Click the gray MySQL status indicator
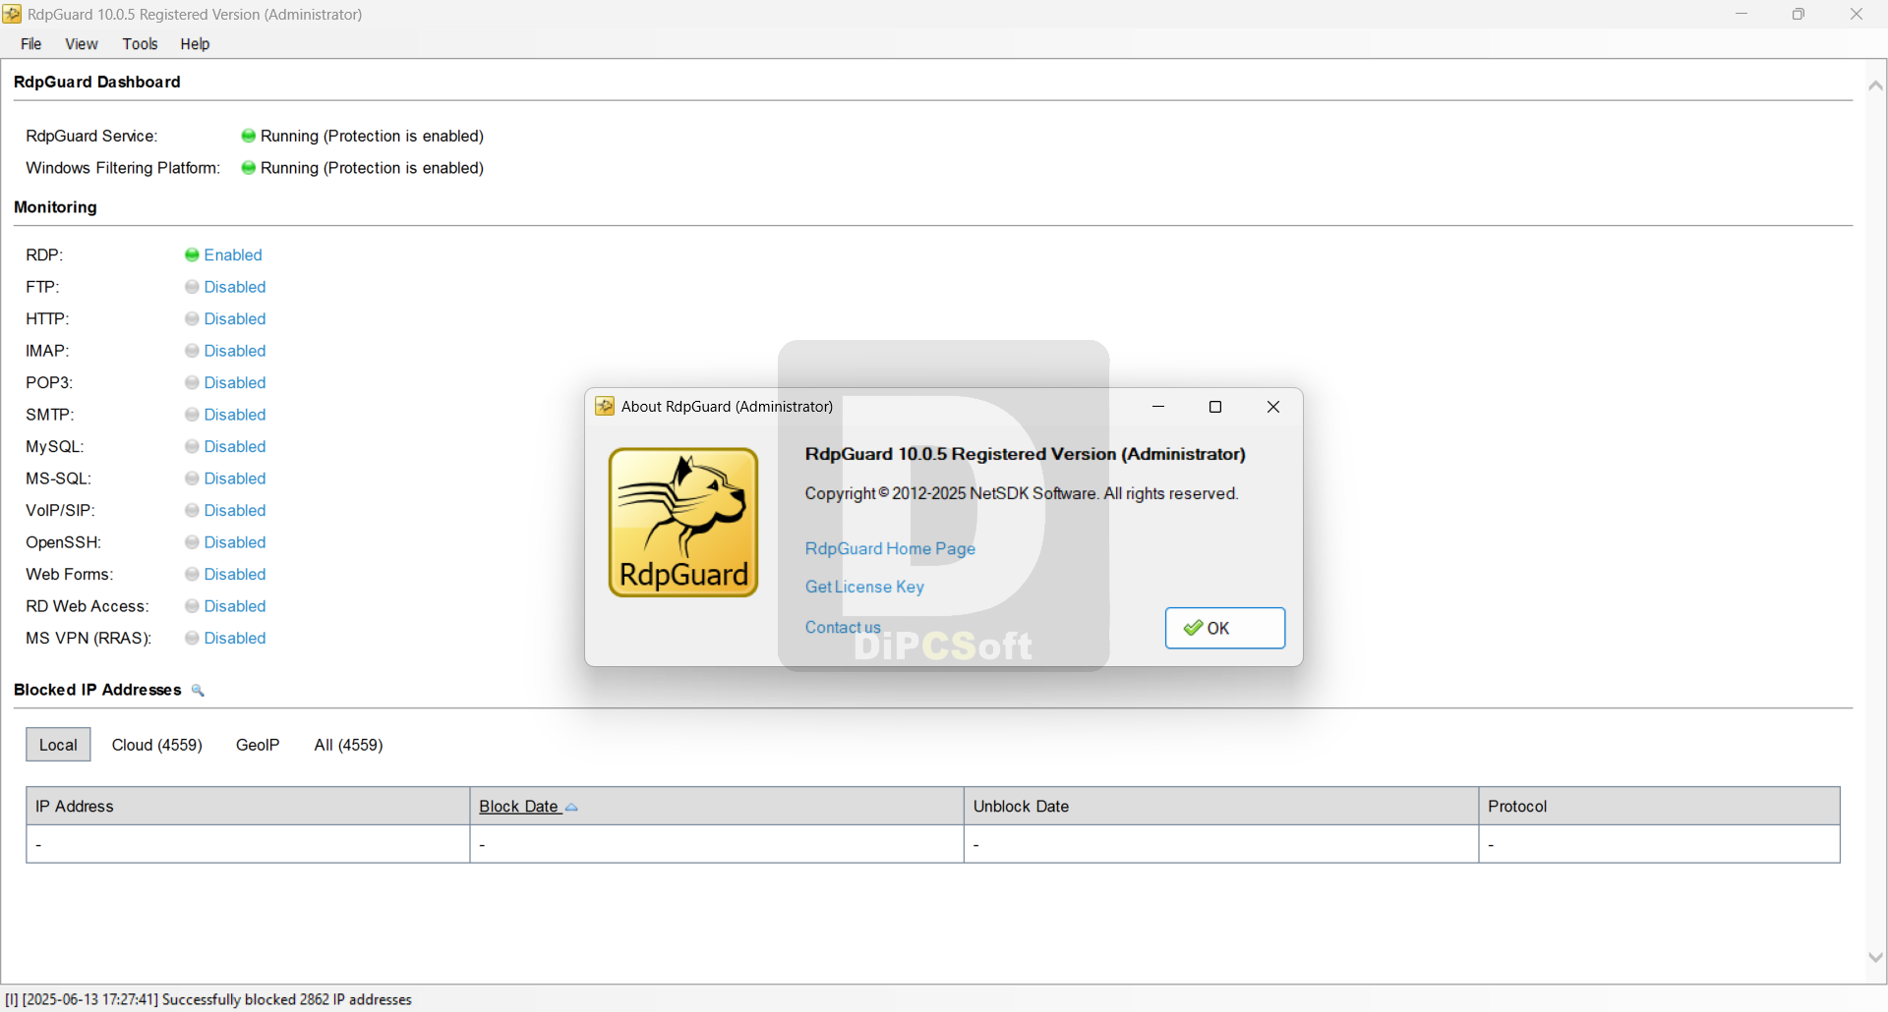Screen dimensions: 1888x1012 pyautogui.click(x=192, y=447)
